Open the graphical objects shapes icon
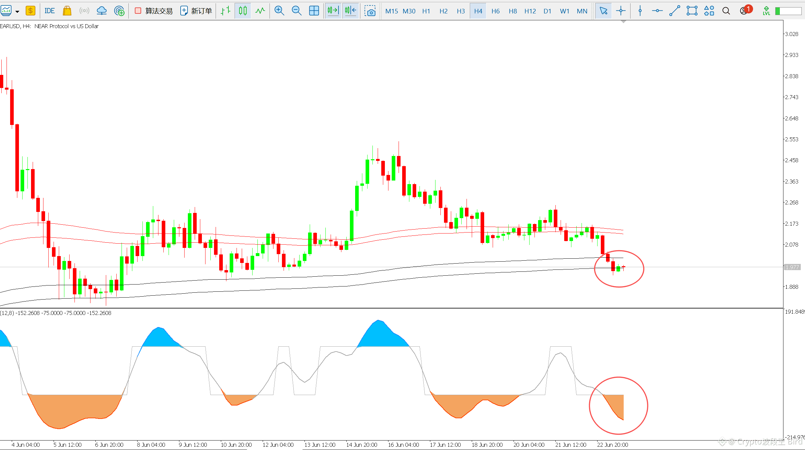The image size is (805, 450). coord(709,11)
